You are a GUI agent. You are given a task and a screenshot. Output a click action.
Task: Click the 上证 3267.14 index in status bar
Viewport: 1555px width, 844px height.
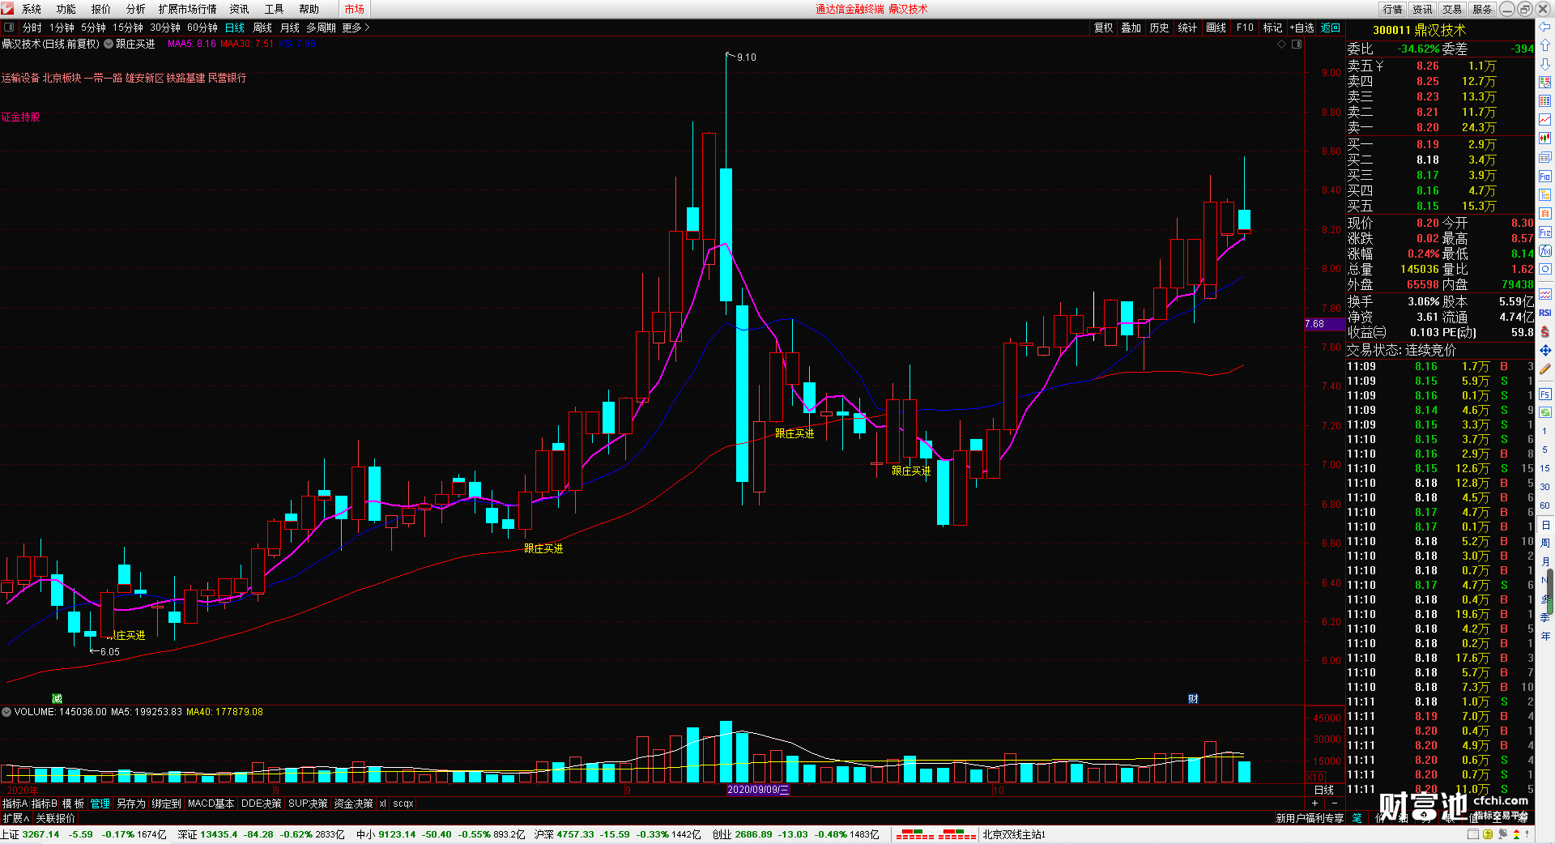[x=30, y=834]
